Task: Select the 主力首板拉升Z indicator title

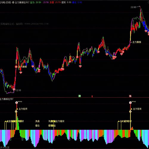Action: point(22,2)
